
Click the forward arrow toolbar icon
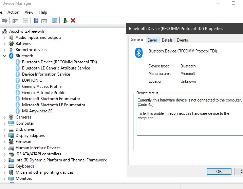coord(5,20)
